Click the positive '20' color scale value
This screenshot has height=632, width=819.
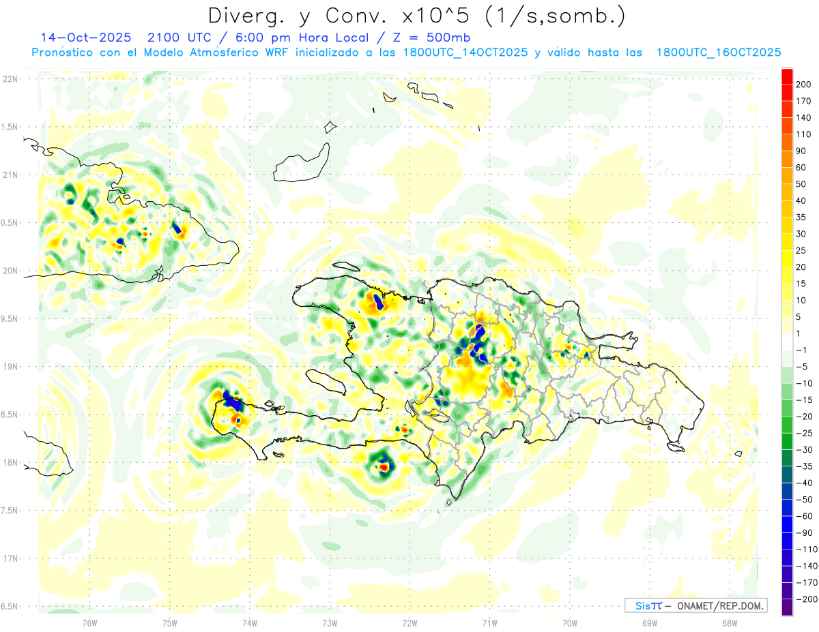801,267
